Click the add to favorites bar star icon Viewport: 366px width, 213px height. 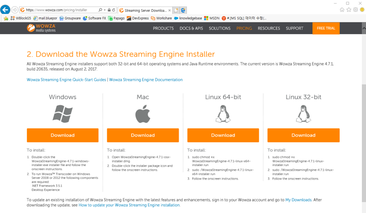point(6,18)
